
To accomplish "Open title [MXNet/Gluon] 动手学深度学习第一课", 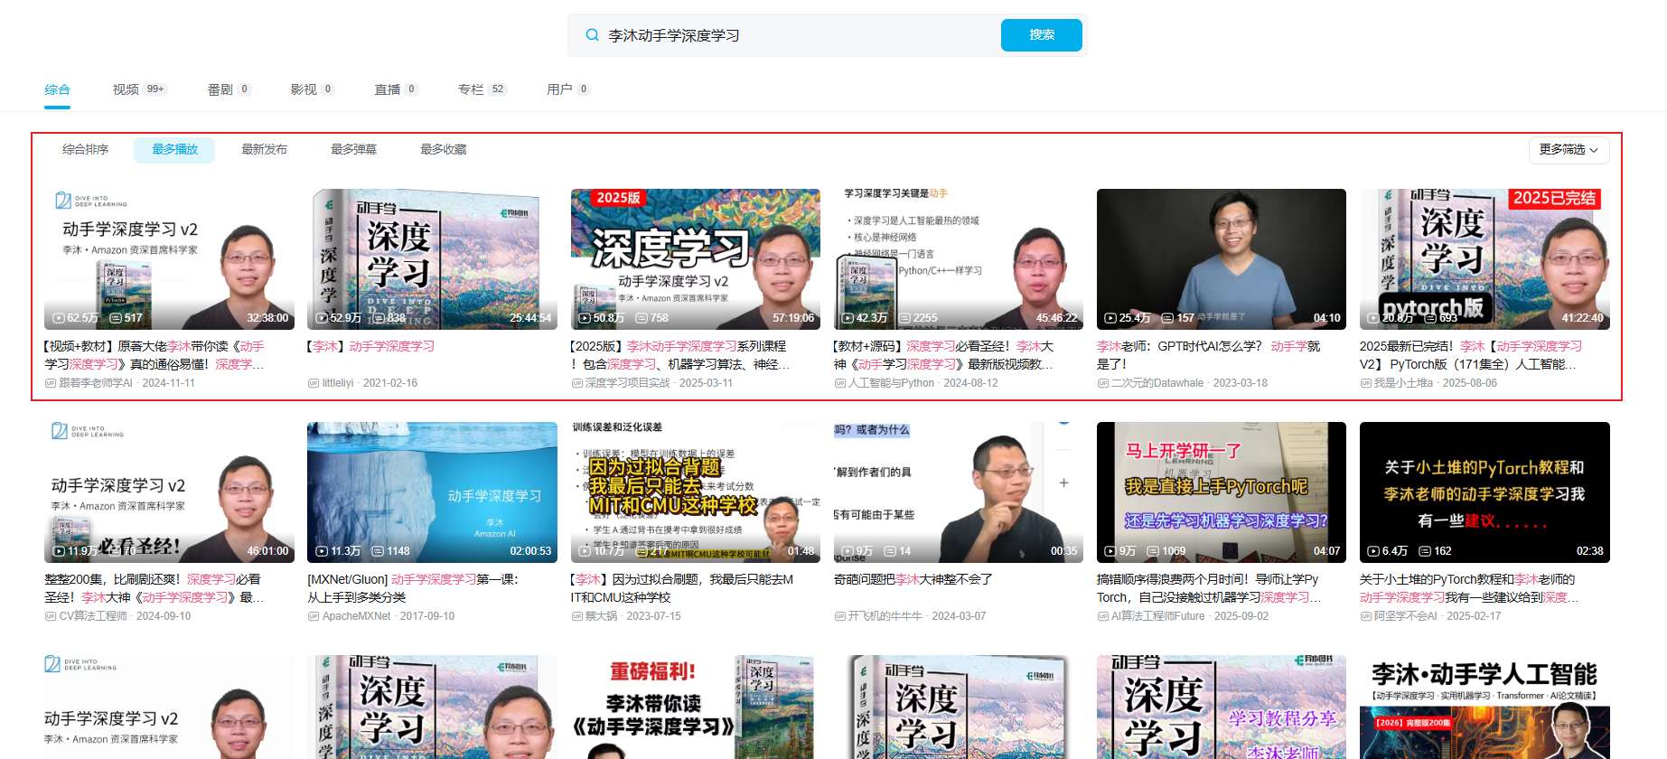I will [413, 588].
